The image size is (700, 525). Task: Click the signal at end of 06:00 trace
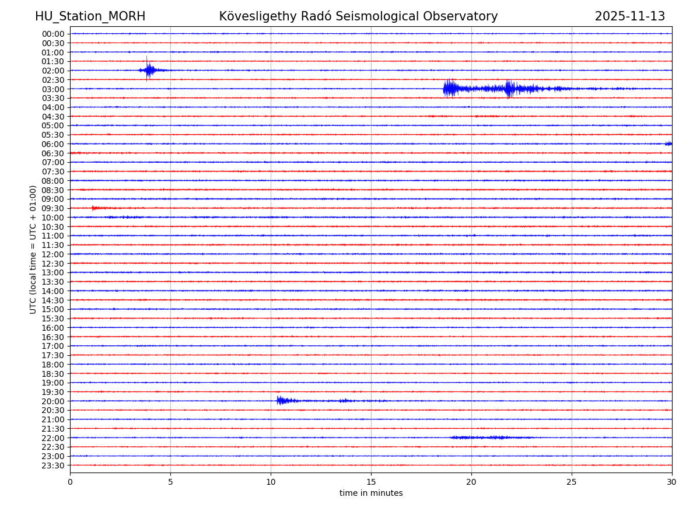coord(668,143)
